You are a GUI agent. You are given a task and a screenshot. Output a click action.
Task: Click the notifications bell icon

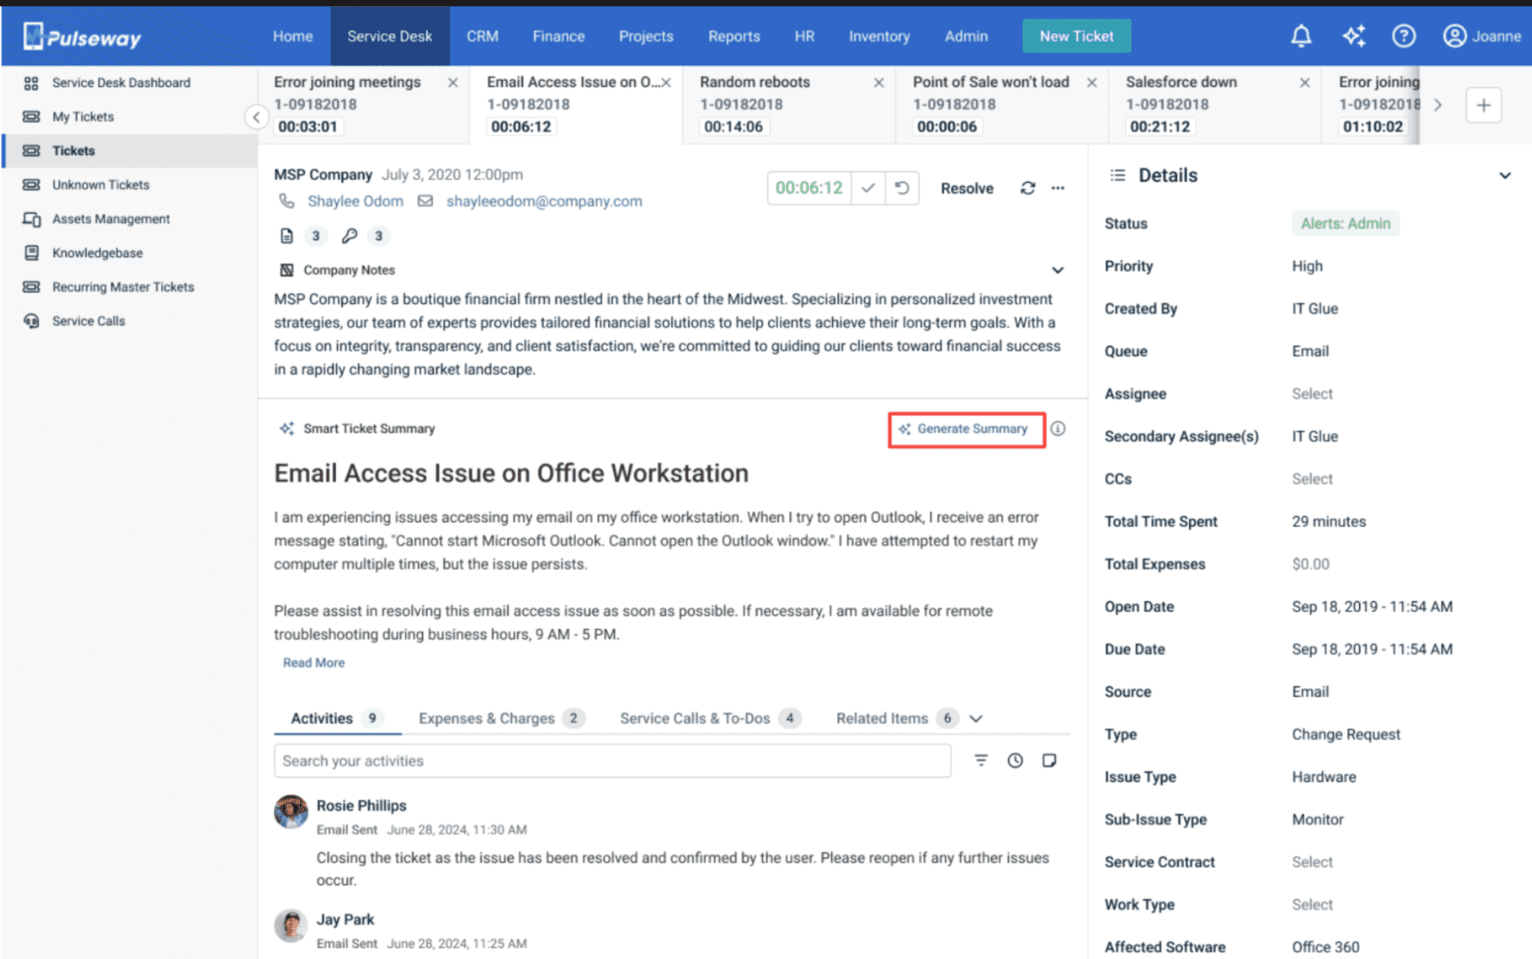pyautogui.click(x=1302, y=36)
